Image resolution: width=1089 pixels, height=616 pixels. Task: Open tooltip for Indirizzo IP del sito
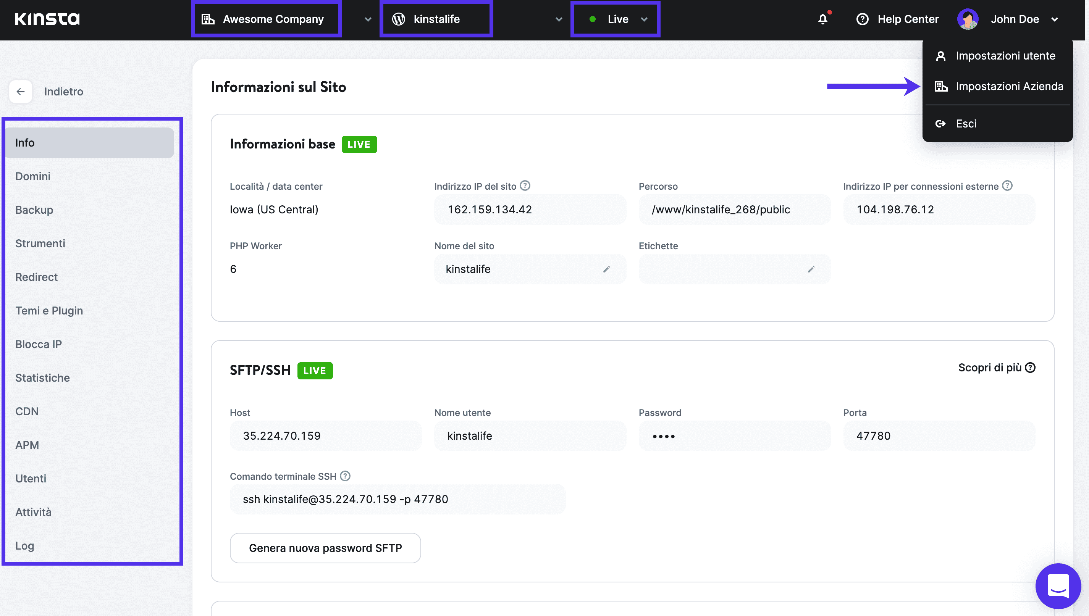tap(524, 185)
